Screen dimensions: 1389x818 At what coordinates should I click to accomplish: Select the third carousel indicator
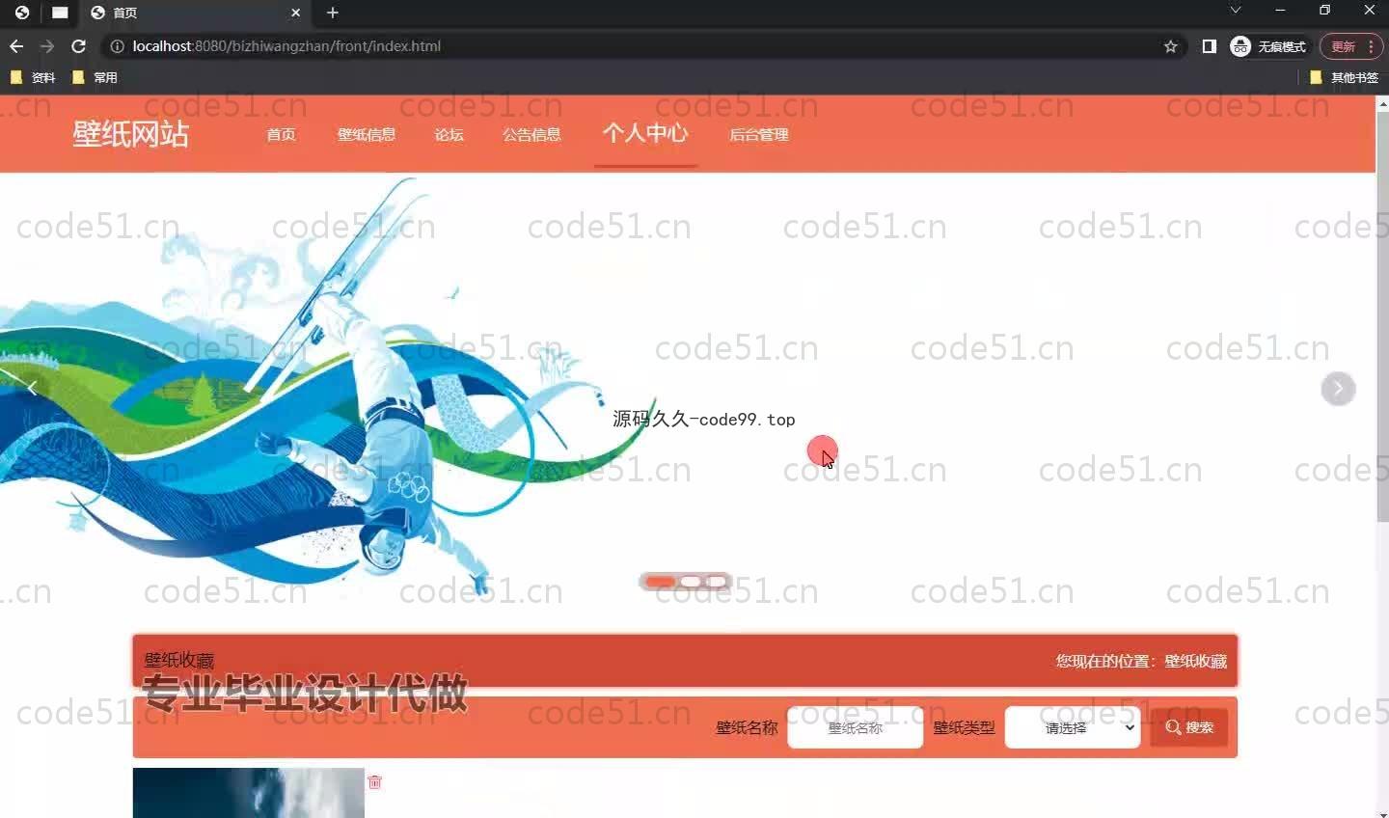pyautogui.click(x=716, y=582)
